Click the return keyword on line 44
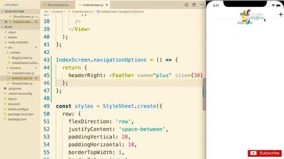The width and height of the screenshot is (284, 159). tap(71, 68)
